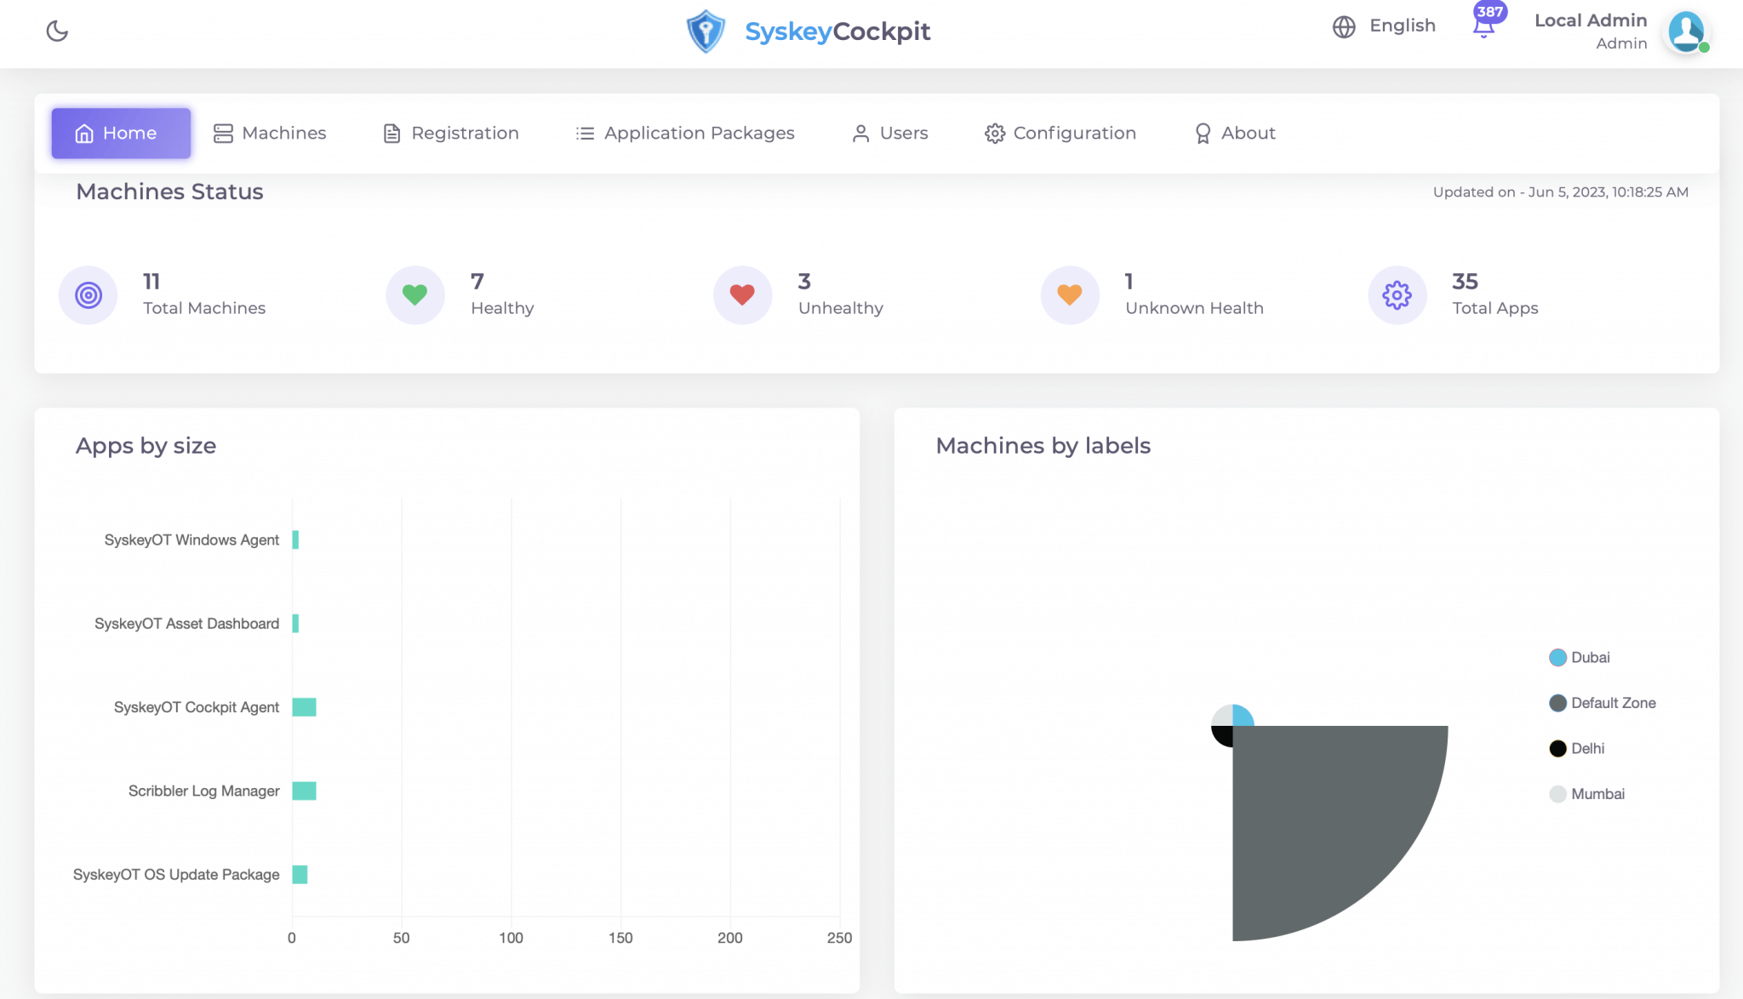Viewport: 1743px width, 999px height.
Task: Click SyskeyOT OS Update Package bar
Action: point(300,875)
